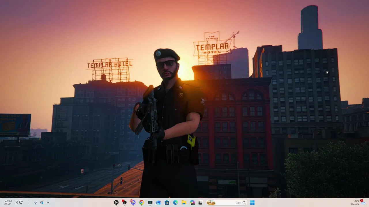Viewport: 369px width, 207px height.
Task: Open File Explorer from the taskbar
Action: tap(184, 202)
